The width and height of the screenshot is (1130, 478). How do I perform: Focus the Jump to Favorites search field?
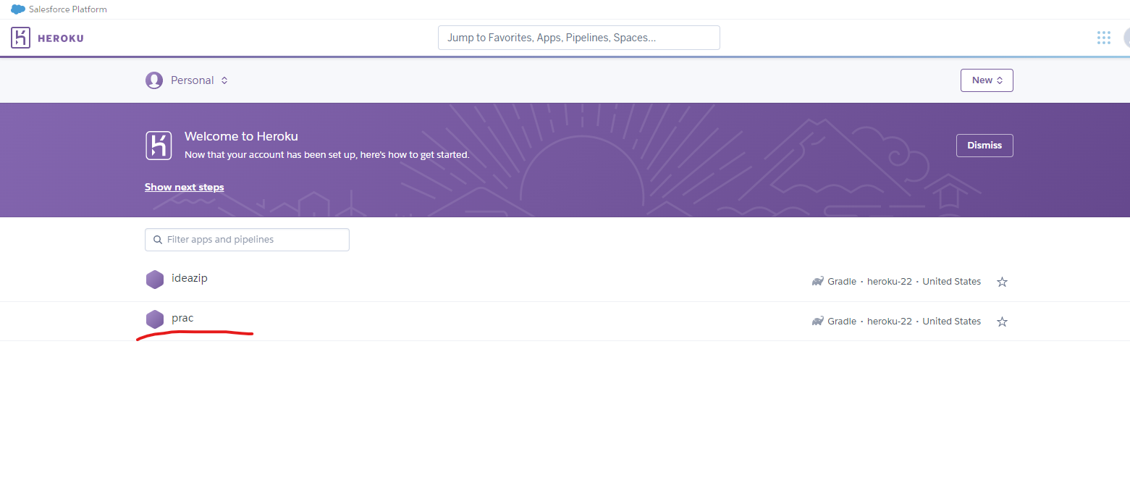579,38
